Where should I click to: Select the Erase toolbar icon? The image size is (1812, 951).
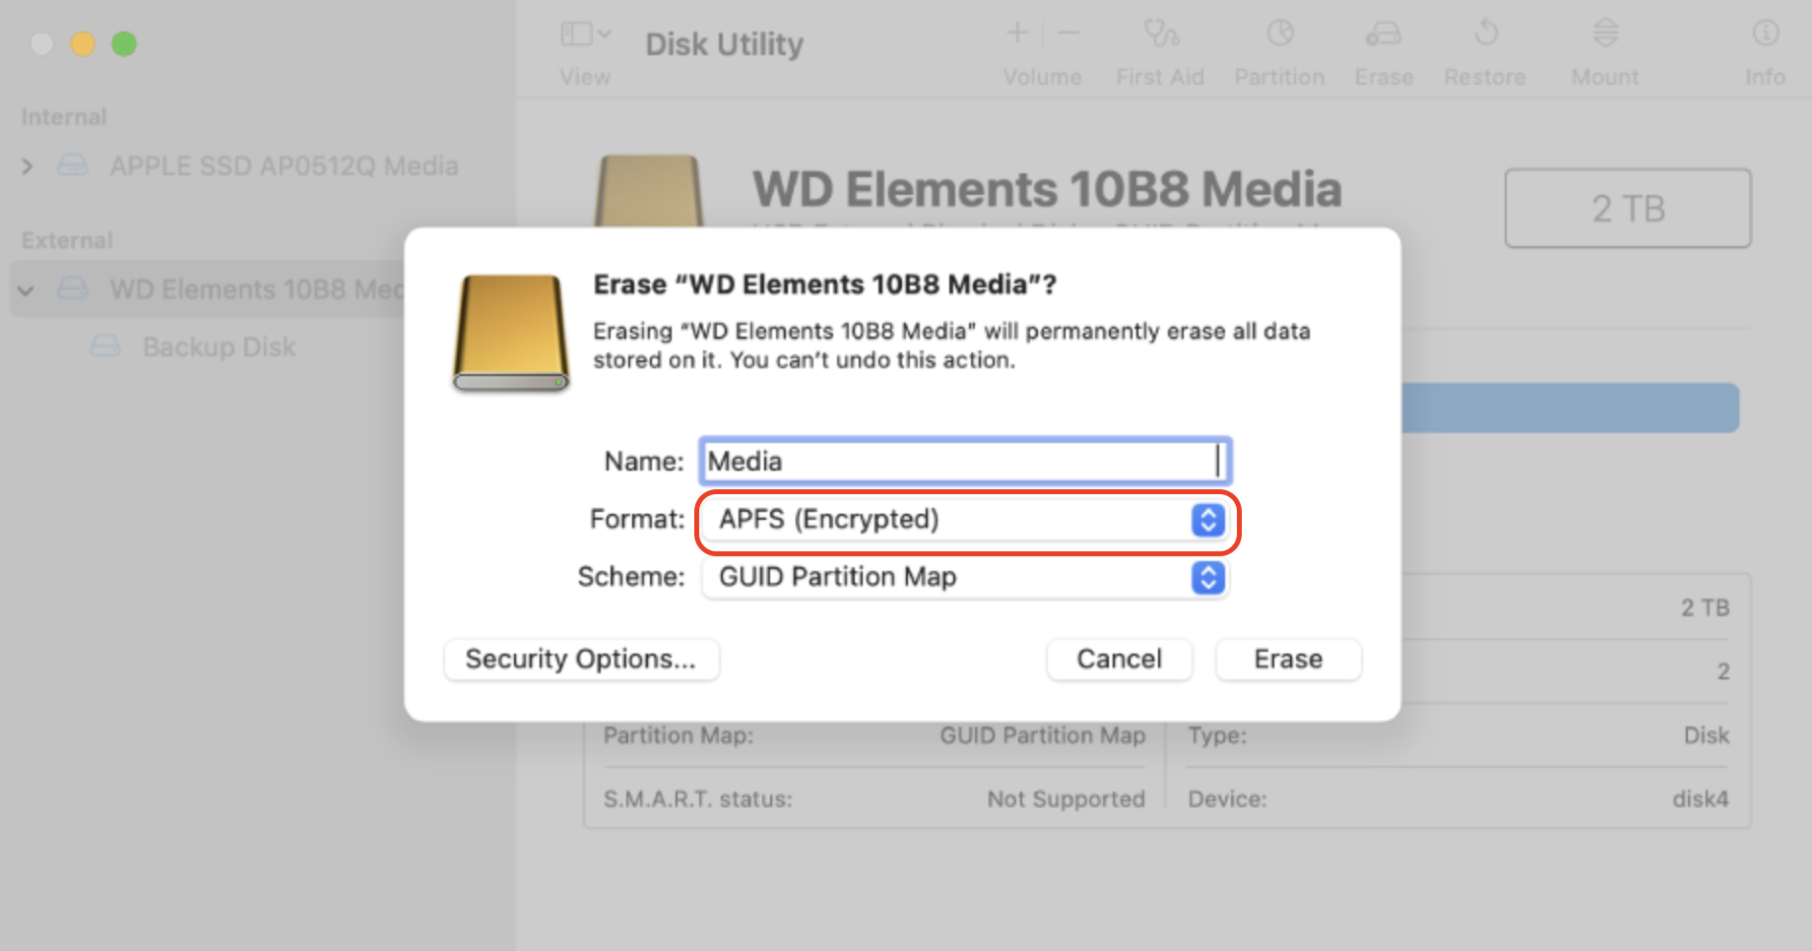(1383, 44)
